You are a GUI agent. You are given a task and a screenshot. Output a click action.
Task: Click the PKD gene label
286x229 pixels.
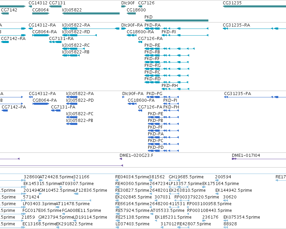tap(149, 17)
